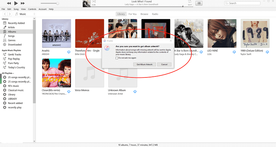Screen dimensions: 276x147
Task: Click the Back navigation arrow
Action: pyautogui.click(x=5, y=14)
